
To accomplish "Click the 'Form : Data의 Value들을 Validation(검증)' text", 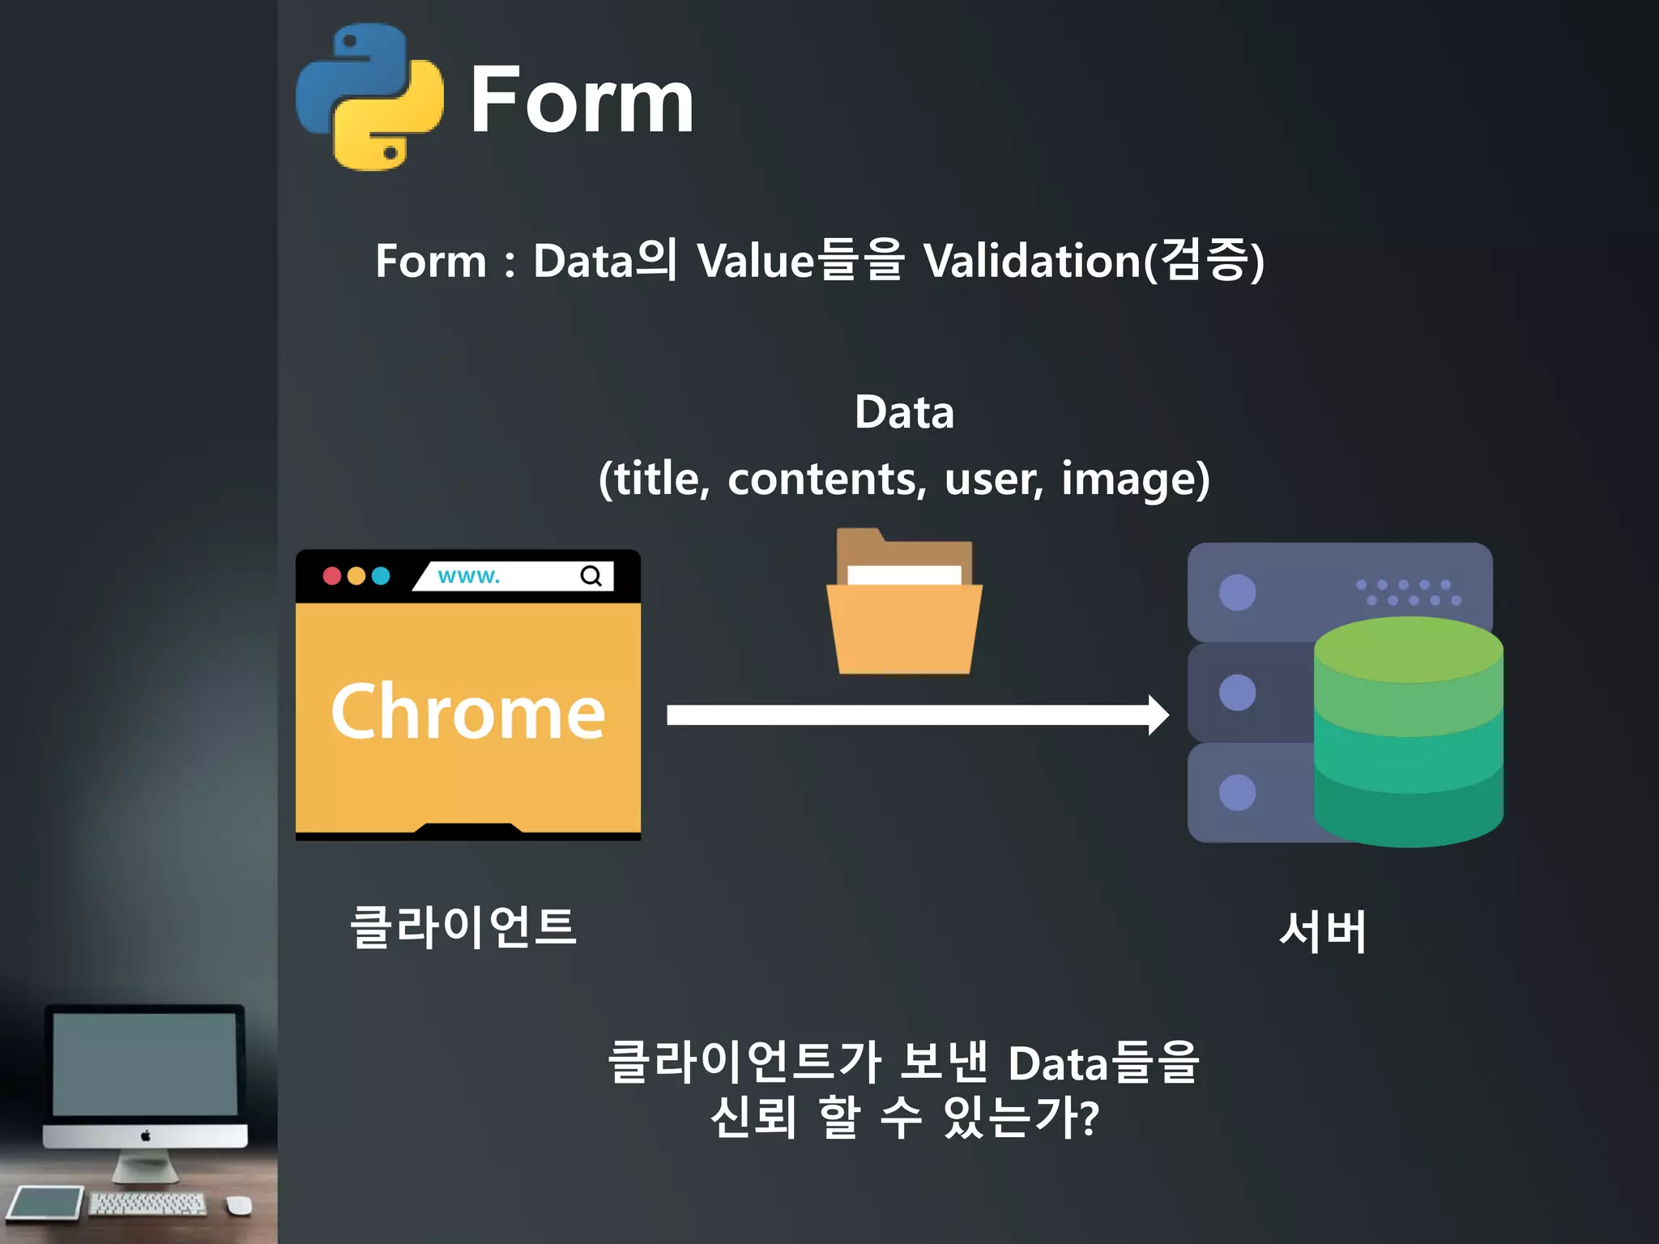I will coord(820,260).
